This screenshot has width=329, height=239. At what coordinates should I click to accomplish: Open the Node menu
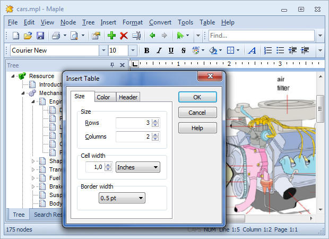click(x=68, y=22)
